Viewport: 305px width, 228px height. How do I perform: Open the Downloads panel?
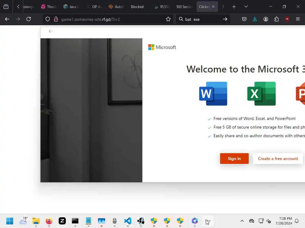pos(255,19)
